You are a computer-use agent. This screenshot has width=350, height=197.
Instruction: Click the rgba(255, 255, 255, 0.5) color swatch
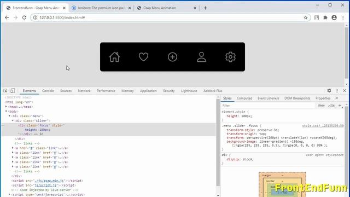[234, 146]
